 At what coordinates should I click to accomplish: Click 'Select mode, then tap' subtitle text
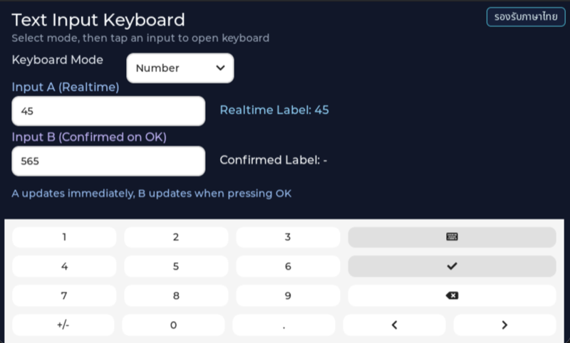click(x=140, y=38)
